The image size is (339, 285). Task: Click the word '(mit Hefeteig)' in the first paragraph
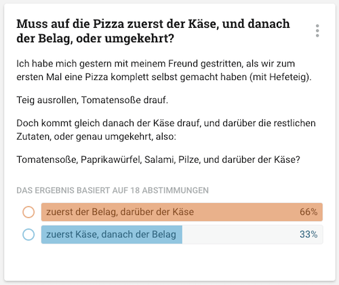point(281,77)
